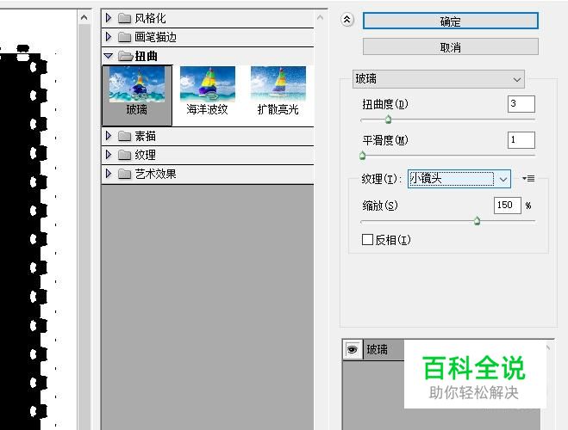Viewport: 568px width, 430px height.
Task: Click the 平滑度 value input field
Action: 521,140
